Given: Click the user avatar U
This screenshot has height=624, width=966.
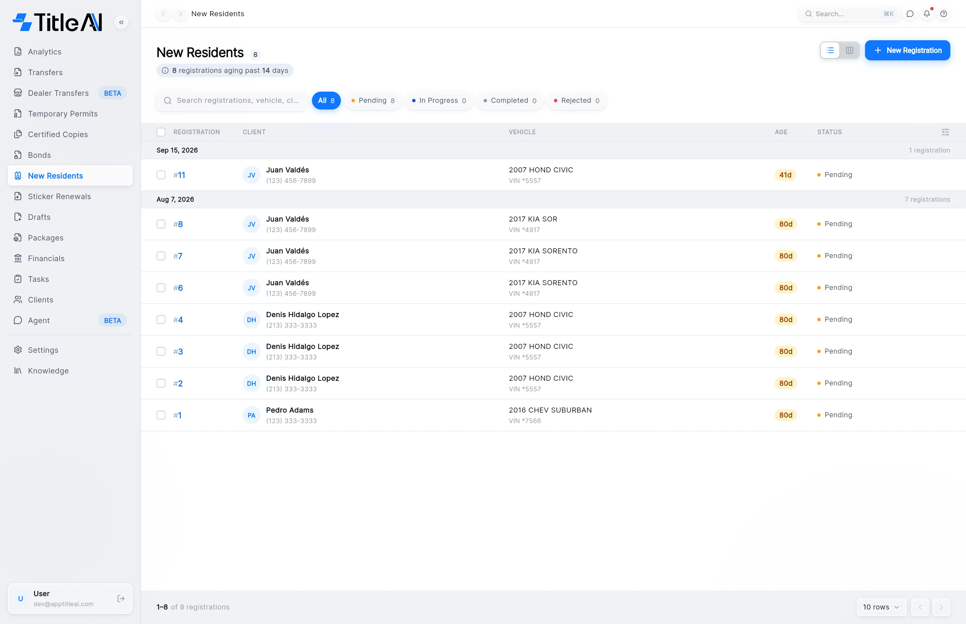Looking at the screenshot, I should (x=21, y=599).
